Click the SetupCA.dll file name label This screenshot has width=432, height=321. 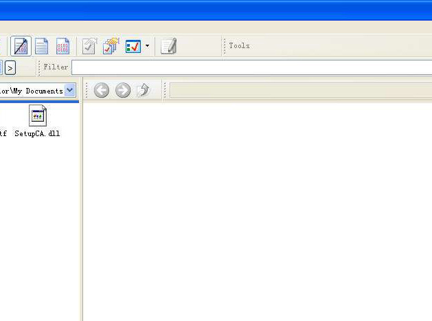tap(37, 133)
